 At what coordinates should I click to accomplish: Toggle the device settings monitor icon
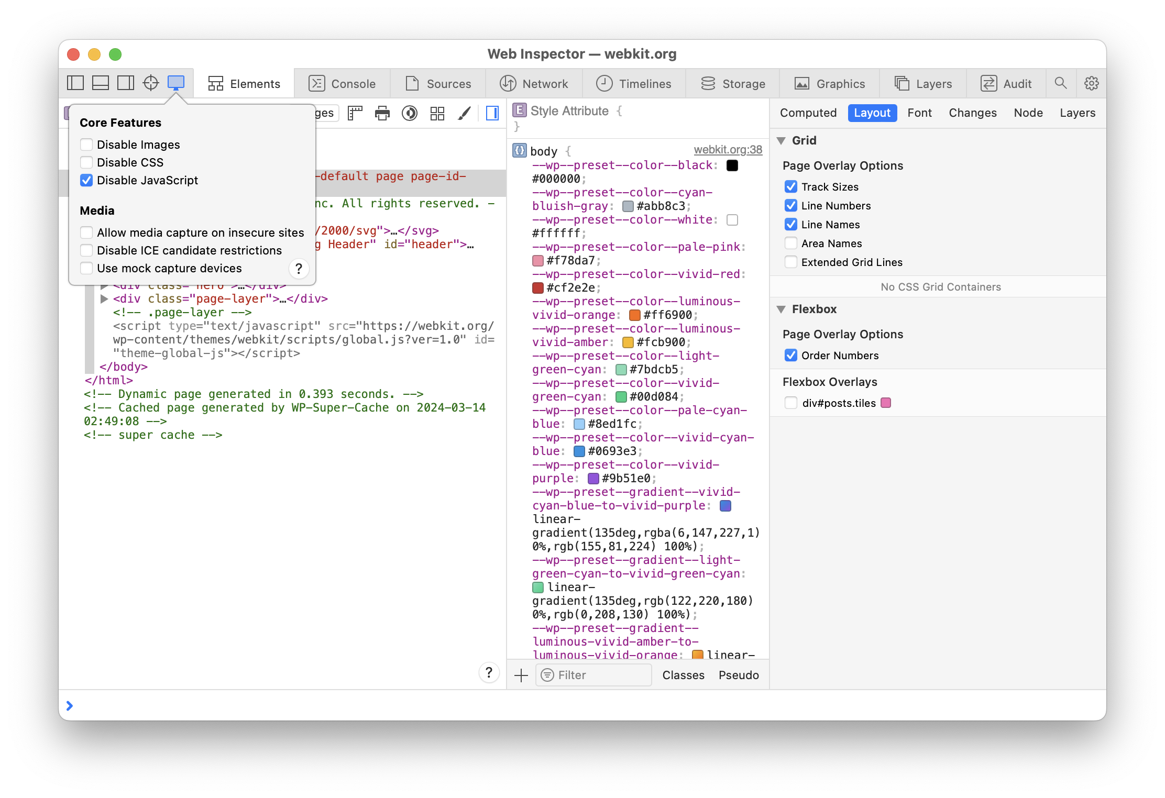176,83
